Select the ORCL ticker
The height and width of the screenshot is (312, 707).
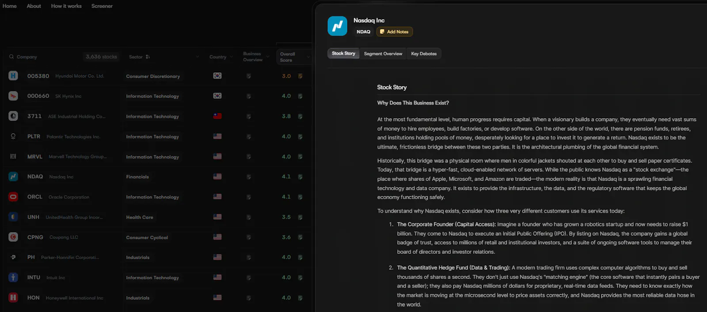(35, 197)
